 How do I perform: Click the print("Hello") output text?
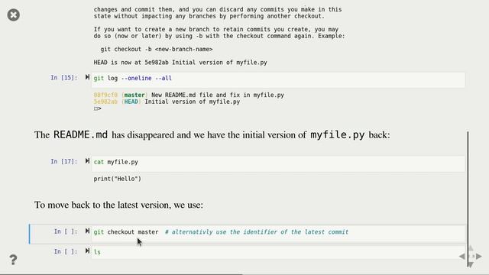click(x=117, y=179)
